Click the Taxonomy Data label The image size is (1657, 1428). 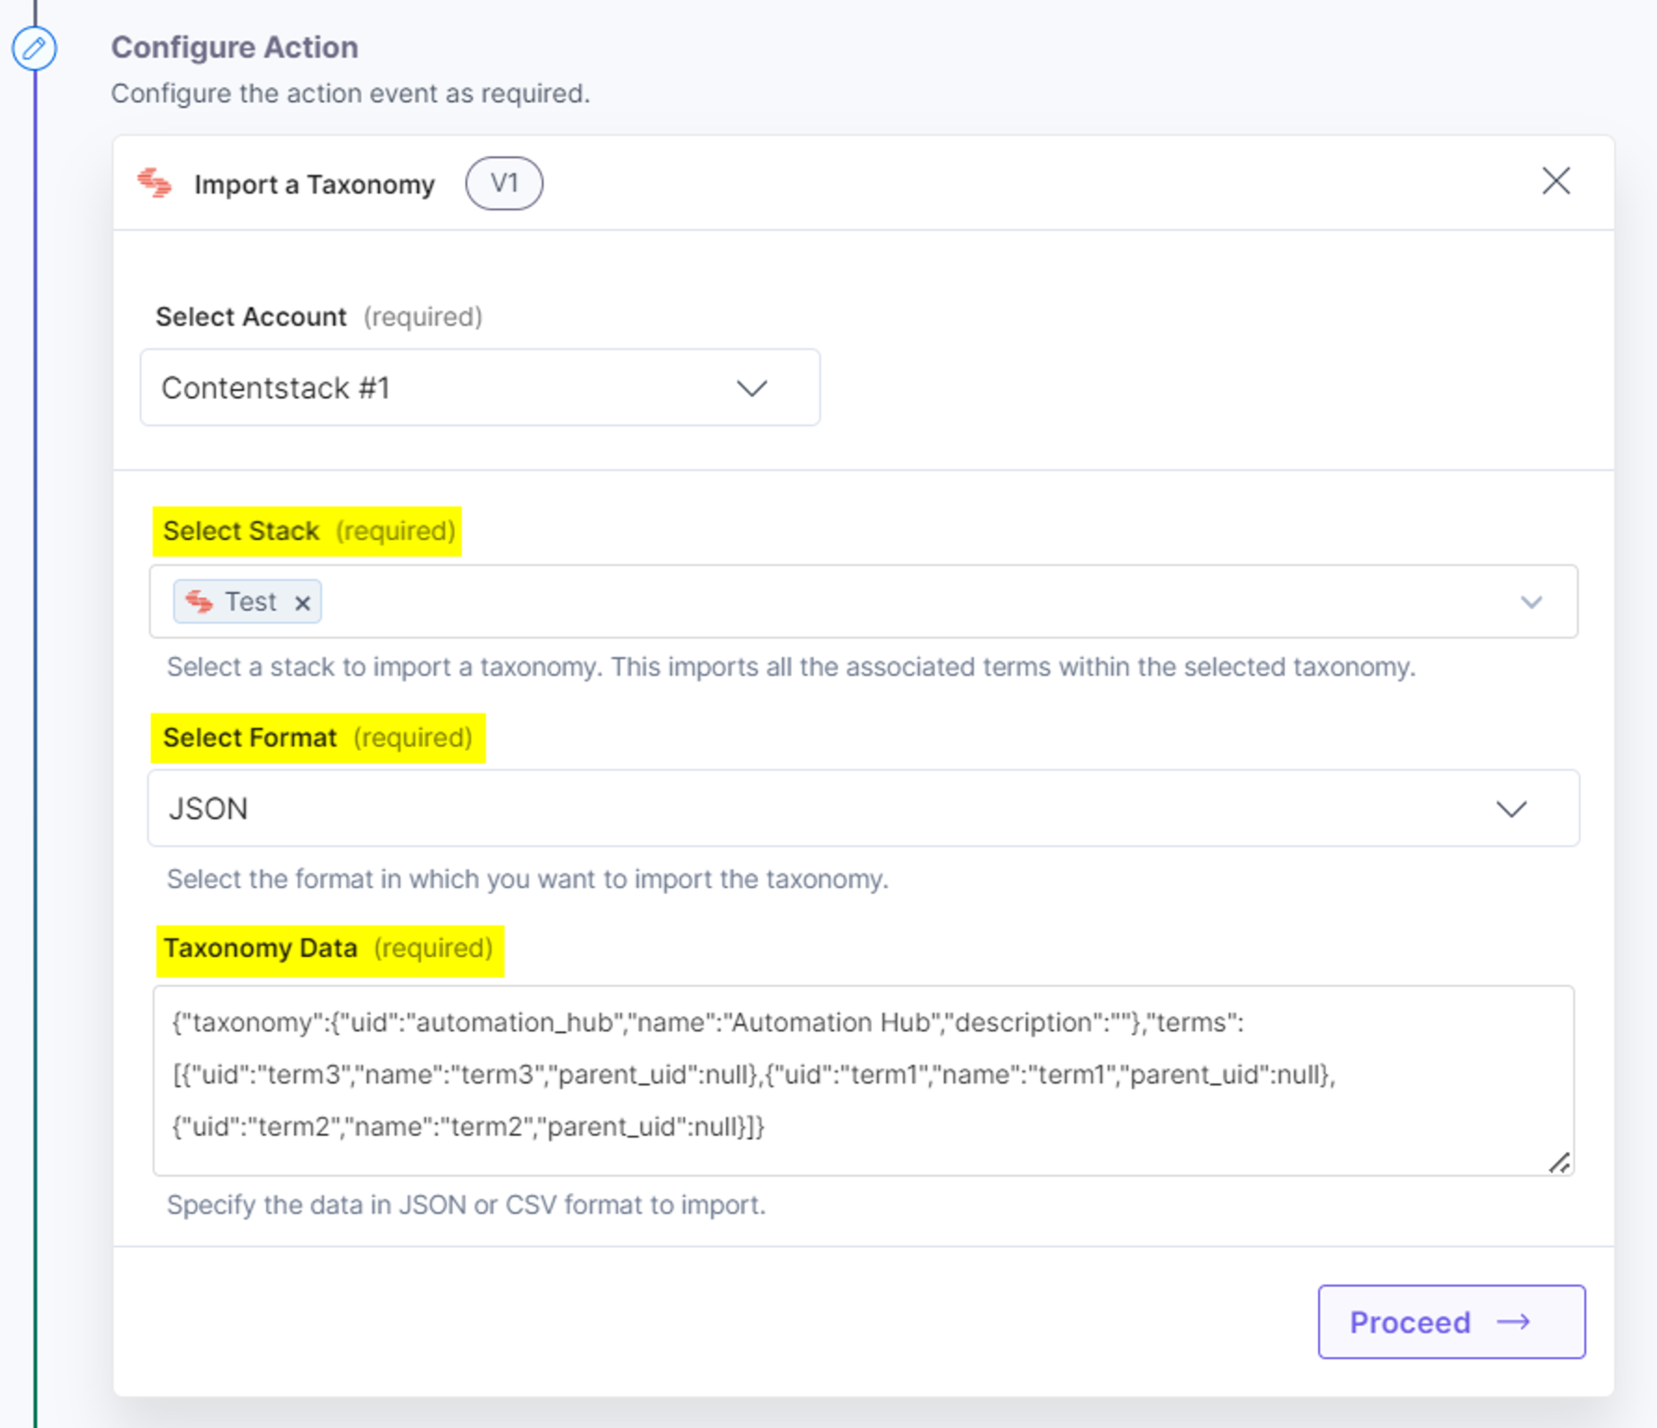260,949
